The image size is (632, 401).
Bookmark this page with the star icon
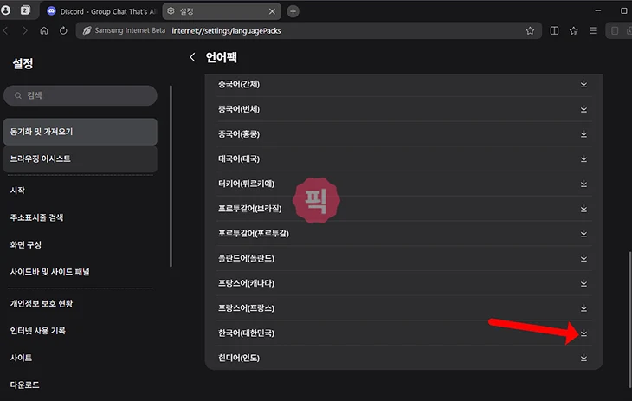click(530, 30)
